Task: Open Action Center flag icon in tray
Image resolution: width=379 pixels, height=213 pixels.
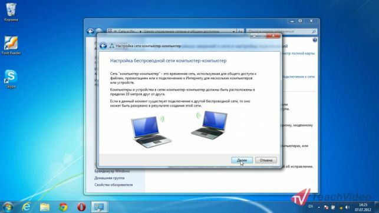Action: click(326, 208)
